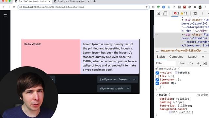Open the align-items: stretch dropdown
Image resolution: width=209 pixels, height=118 pixels.
pos(114,88)
